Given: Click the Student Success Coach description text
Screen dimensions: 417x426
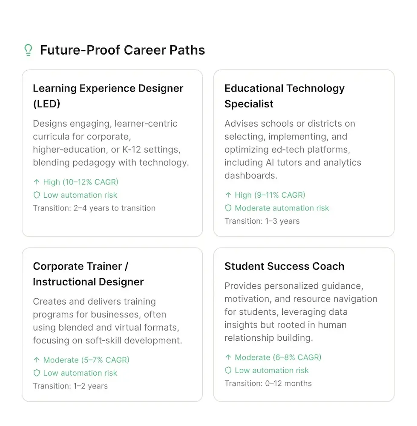Looking at the screenshot, I should 301,312.
